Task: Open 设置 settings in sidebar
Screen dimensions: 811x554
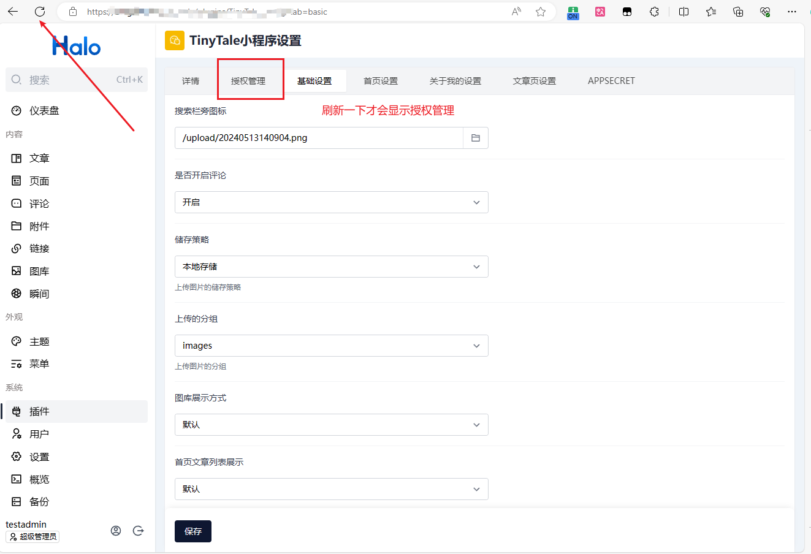Action: (x=77, y=457)
